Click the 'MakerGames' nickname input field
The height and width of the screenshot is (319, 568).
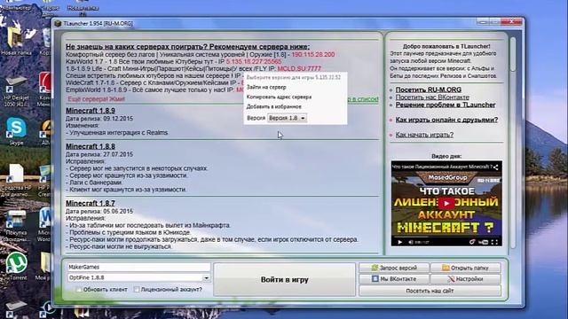tap(138, 267)
